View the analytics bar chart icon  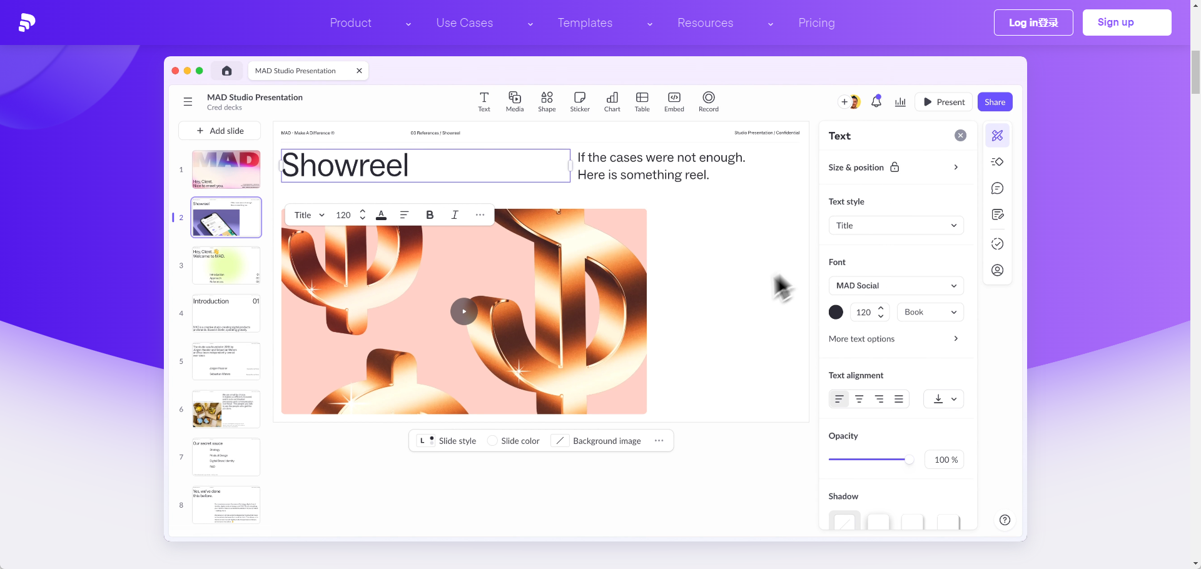pos(901,102)
